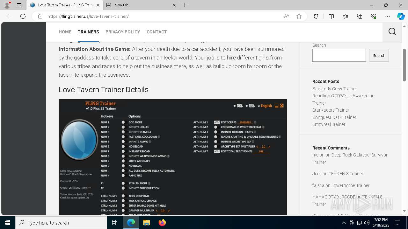Open Favorites list icon
Image resolution: width=408 pixels, height=229 pixels.
click(346, 16)
